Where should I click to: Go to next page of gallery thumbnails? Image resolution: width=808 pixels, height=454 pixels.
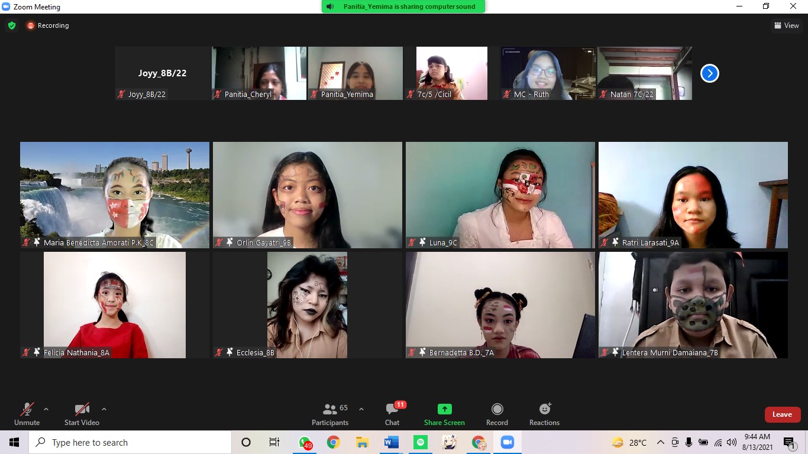(709, 73)
